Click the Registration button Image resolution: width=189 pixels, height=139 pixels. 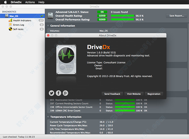pyautogui.click(x=154, y=94)
